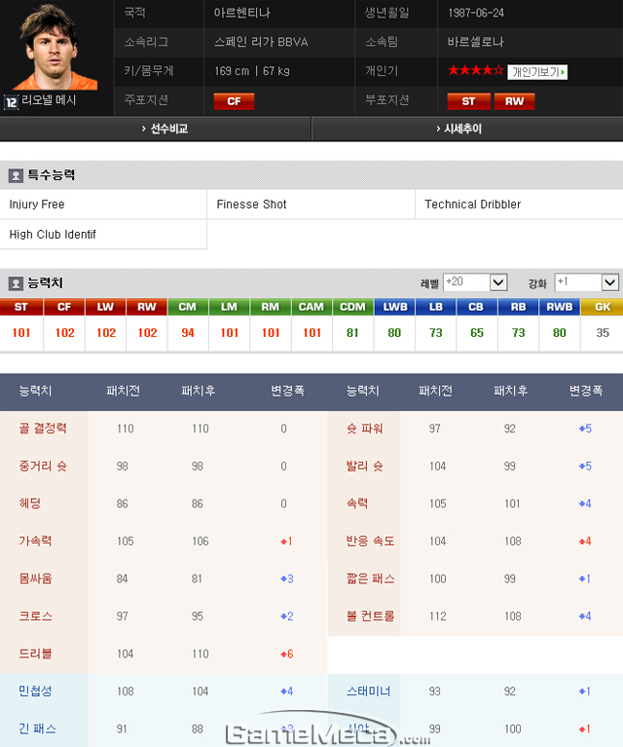Click the 민첩성 stat label
This screenshot has height=747, width=623.
(x=35, y=691)
